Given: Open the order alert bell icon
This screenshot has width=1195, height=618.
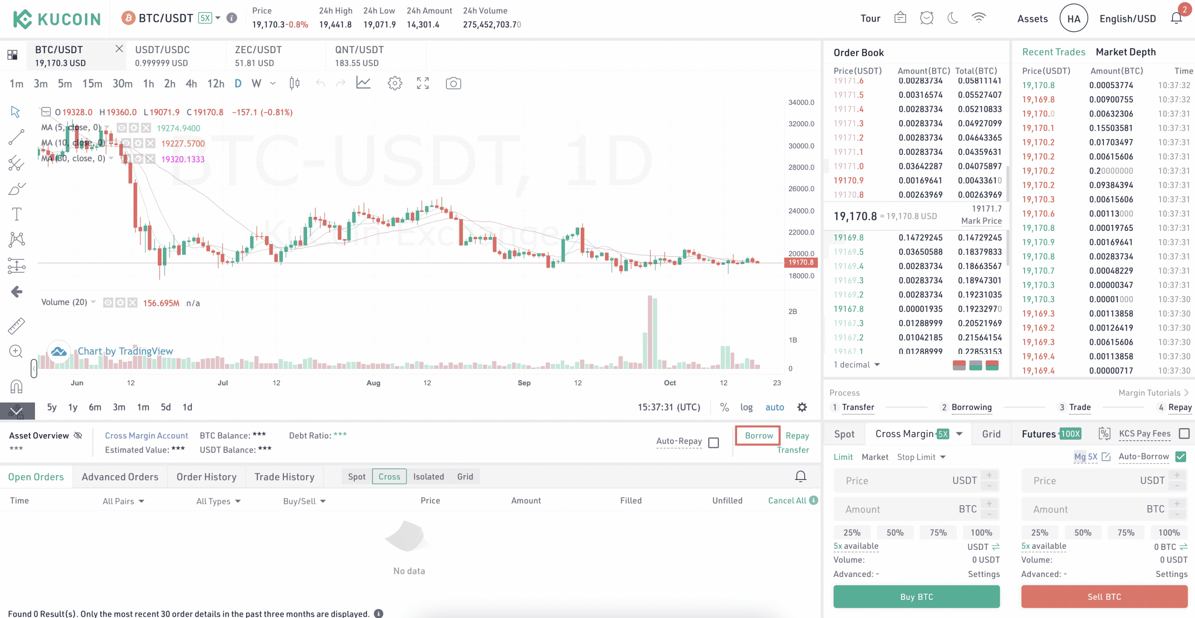Looking at the screenshot, I should pos(801,476).
